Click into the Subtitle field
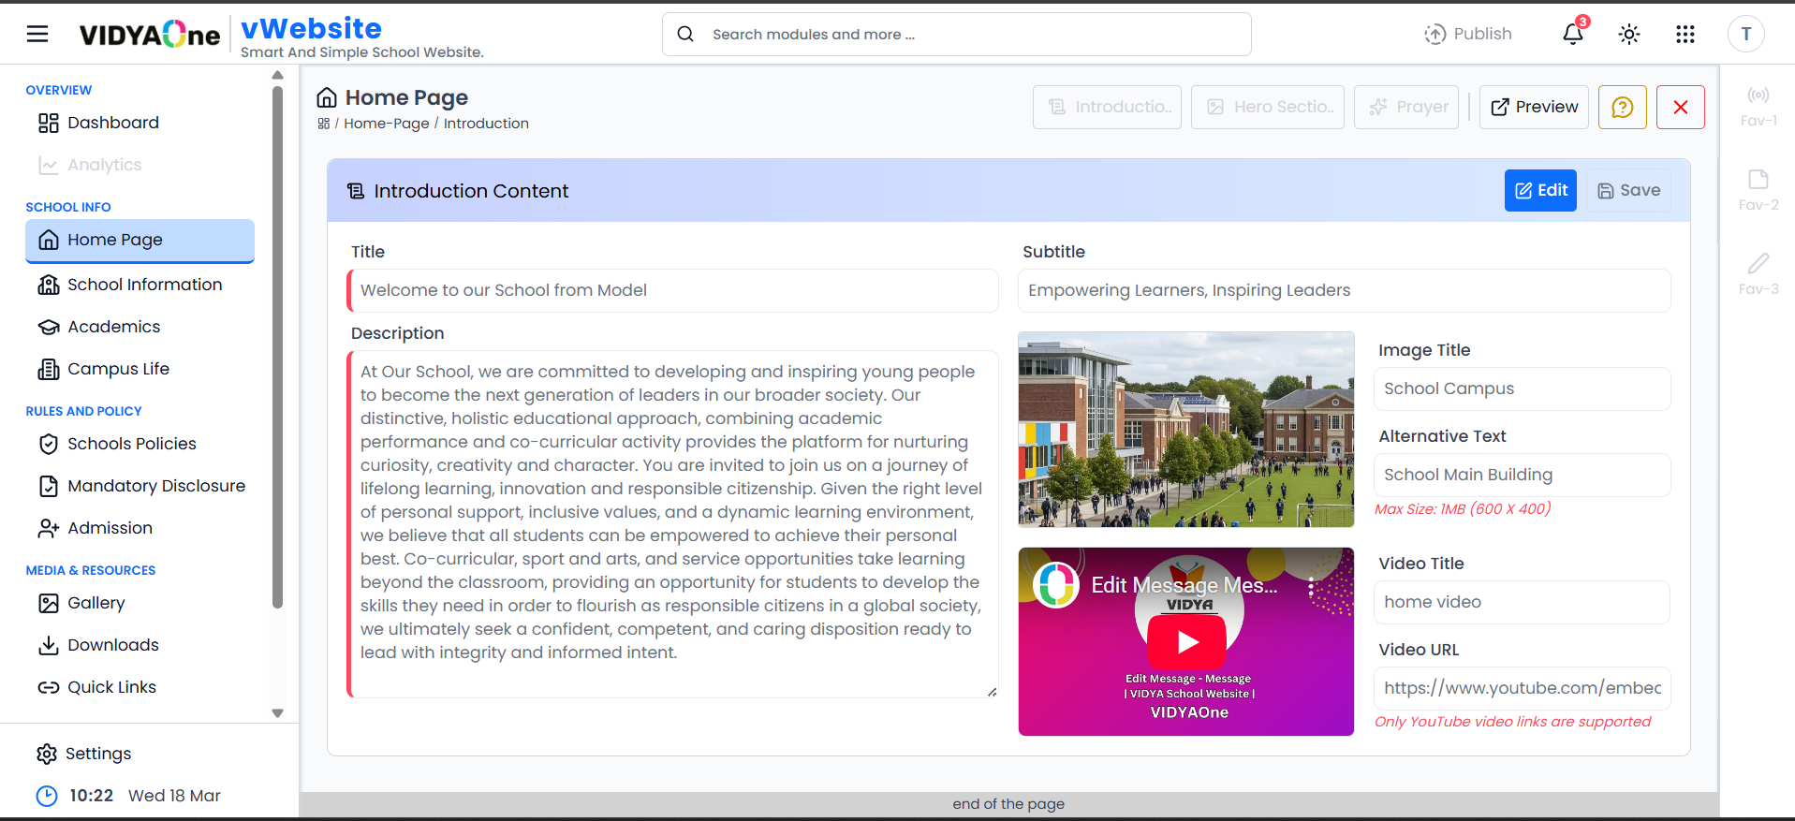The width and height of the screenshot is (1795, 821). (x=1344, y=290)
